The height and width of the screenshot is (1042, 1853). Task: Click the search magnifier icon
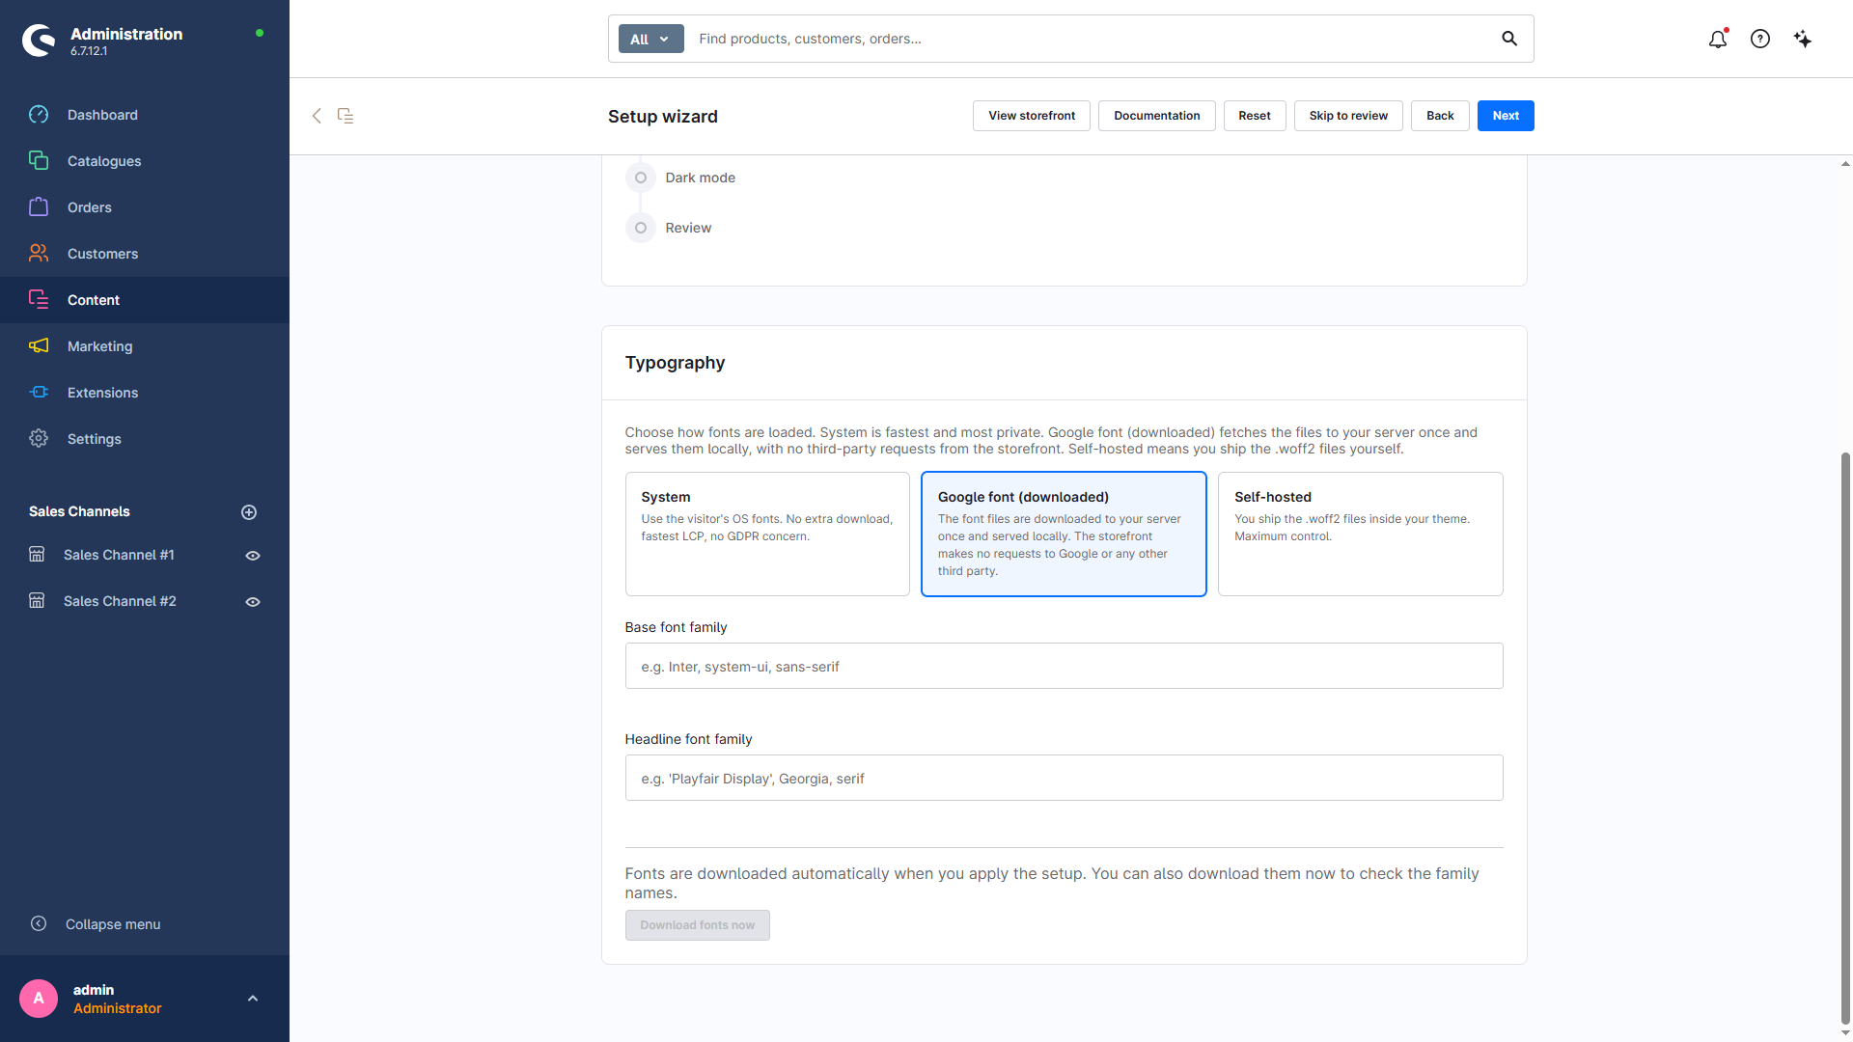click(x=1509, y=39)
